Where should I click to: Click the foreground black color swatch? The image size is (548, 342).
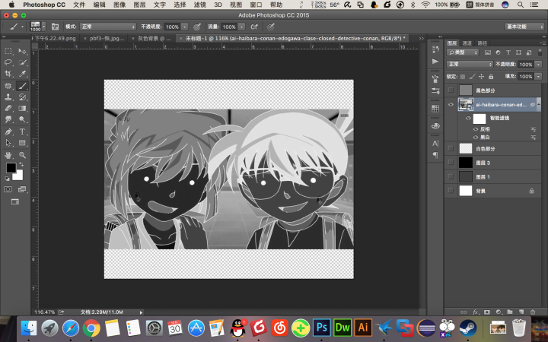tap(11, 167)
